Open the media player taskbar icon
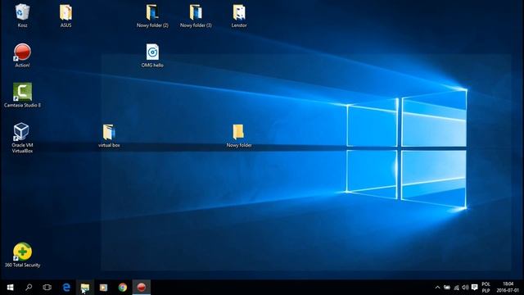Image resolution: width=524 pixels, height=295 pixels. pyautogui.click(x=104, y=288)
